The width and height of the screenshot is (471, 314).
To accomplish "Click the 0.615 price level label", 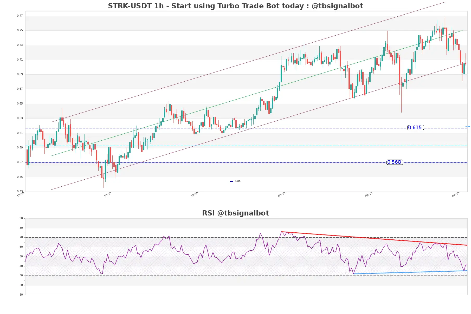I will click(x=415, y=128).
